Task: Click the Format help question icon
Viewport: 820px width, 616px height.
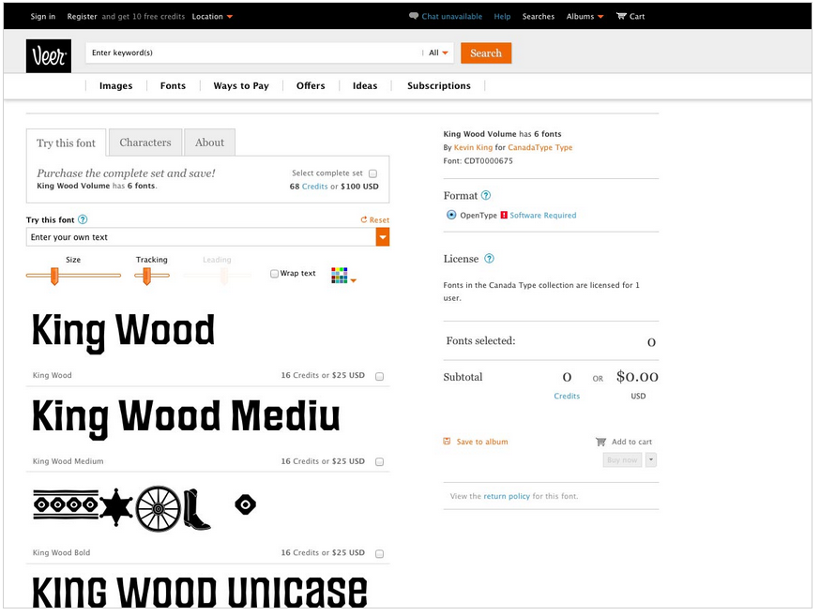Action: coord(486,195)
